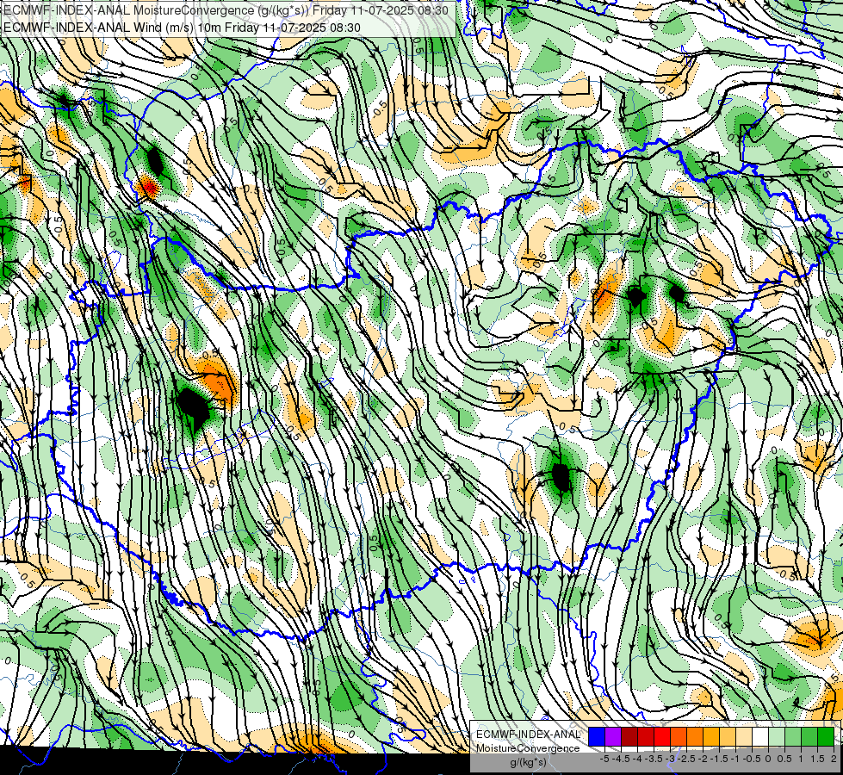The height and width of the screenshot is (775, 843).
Task: Click the -1.5 tick label on the legend
Action: 719,759
